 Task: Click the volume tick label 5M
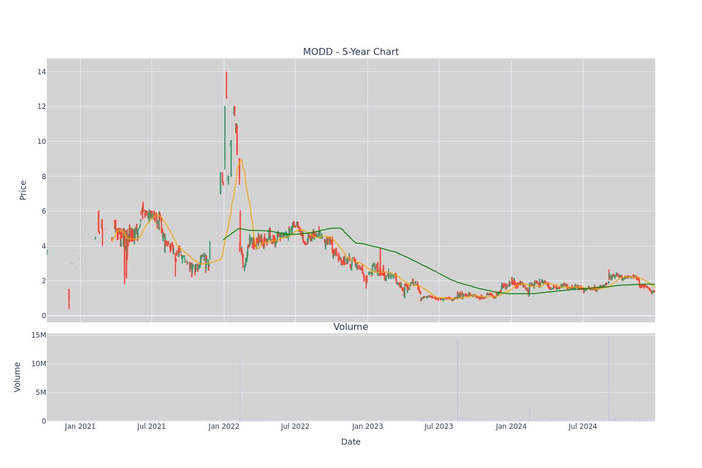tap(41, 393)
